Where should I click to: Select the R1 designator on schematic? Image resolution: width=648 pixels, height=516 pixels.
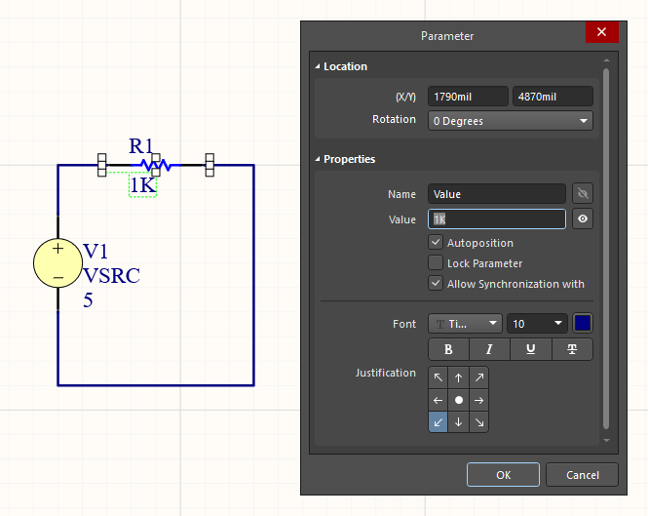[x=141, y=146]
